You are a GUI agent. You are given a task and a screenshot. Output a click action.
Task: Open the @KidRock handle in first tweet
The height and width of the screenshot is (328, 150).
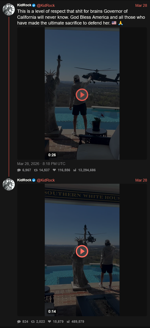46,5
